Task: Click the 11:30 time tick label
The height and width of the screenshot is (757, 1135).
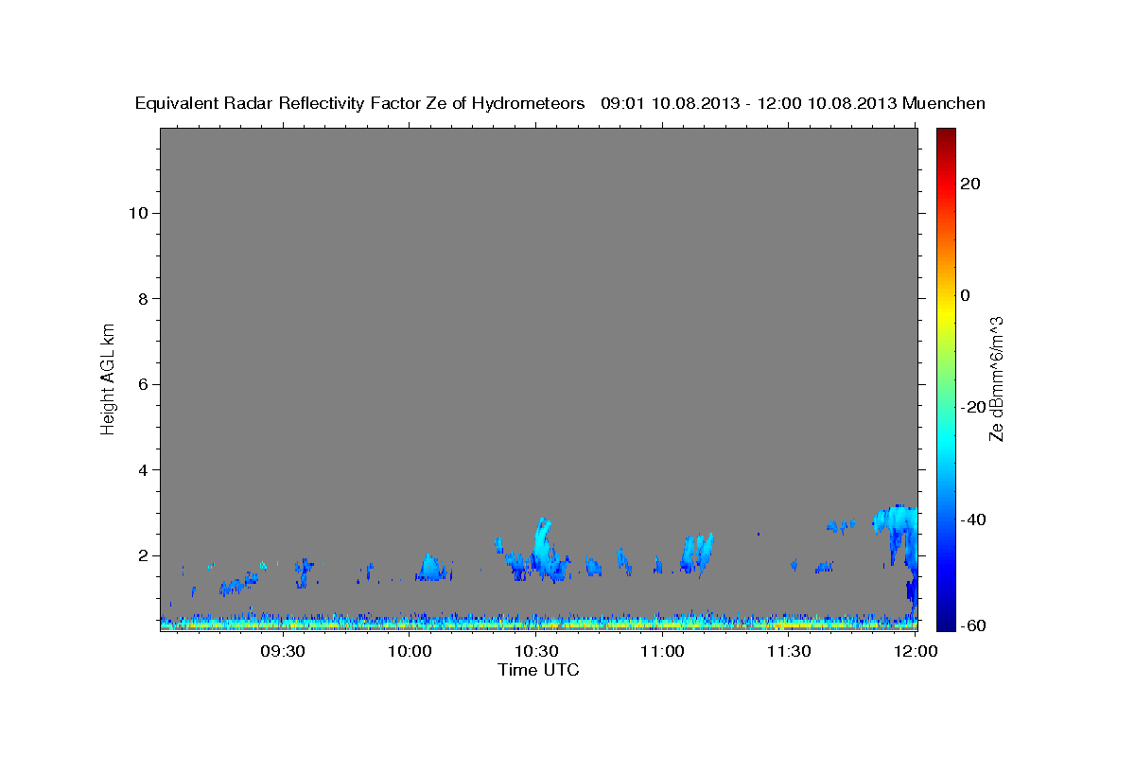Action: 790,651
